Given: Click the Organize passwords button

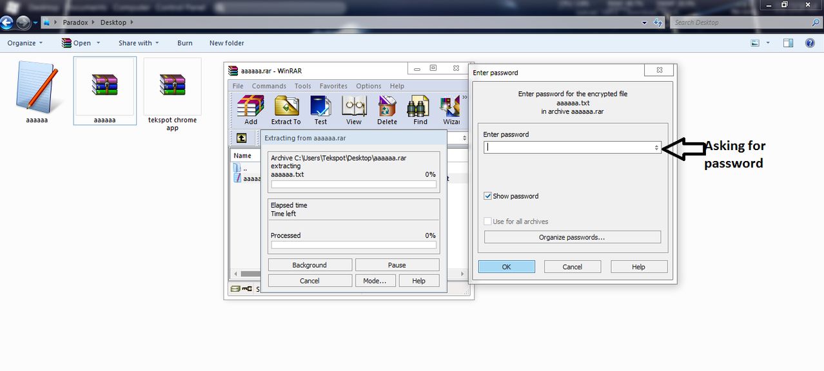Looking at the screenshot, I should click(573, 237).
